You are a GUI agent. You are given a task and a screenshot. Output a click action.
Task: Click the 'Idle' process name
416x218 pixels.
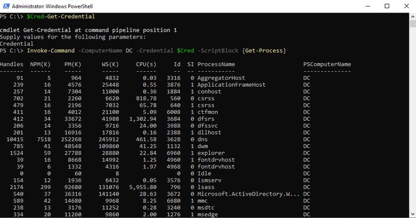(x=204, y=173)
